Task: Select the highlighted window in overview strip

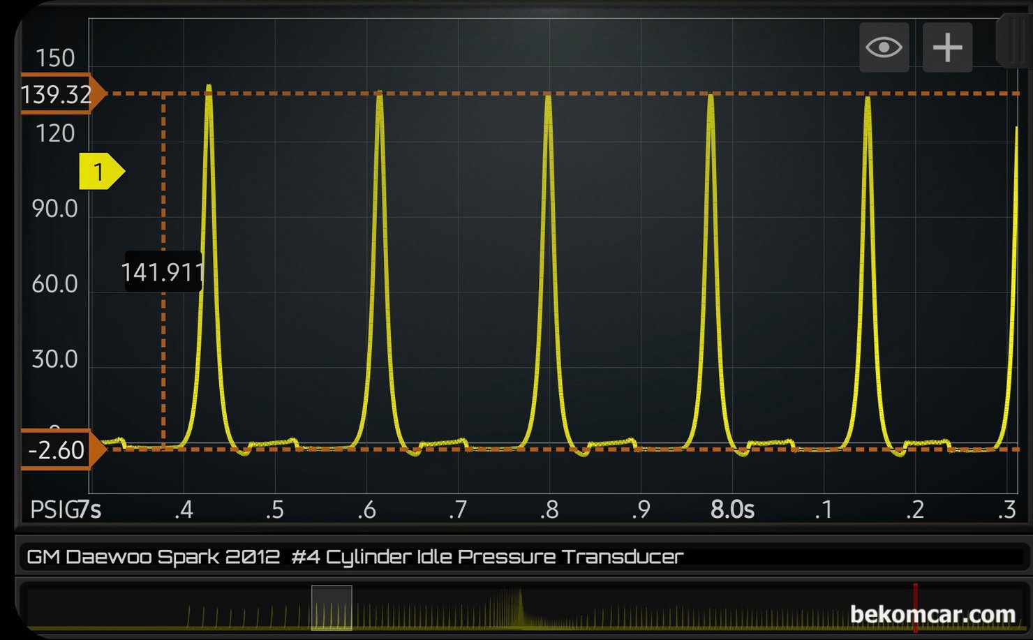Action: coord(332,607)
